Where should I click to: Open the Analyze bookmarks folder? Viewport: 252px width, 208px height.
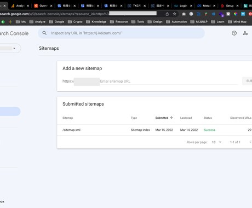click(x=37, y=22)
